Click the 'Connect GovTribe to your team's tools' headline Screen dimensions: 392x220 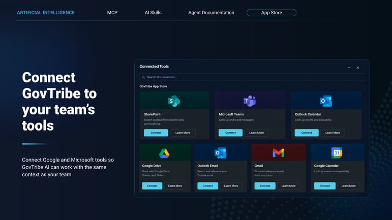[59, 102]
